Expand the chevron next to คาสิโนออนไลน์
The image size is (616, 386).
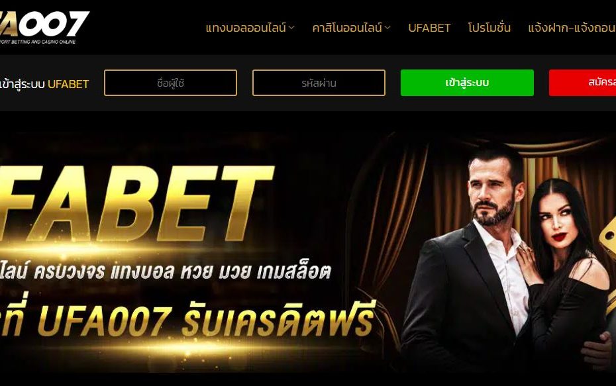pos(387,28)
